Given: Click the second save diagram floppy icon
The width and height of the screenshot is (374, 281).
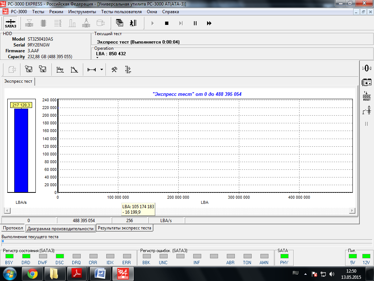Looking at the screenshot, I should coord(42,69).
